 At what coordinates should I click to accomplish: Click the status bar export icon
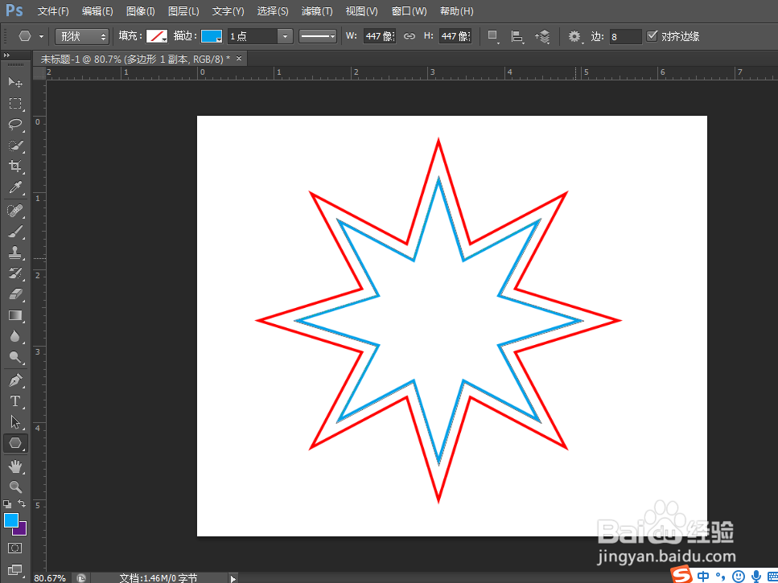(x=81, y=578)
